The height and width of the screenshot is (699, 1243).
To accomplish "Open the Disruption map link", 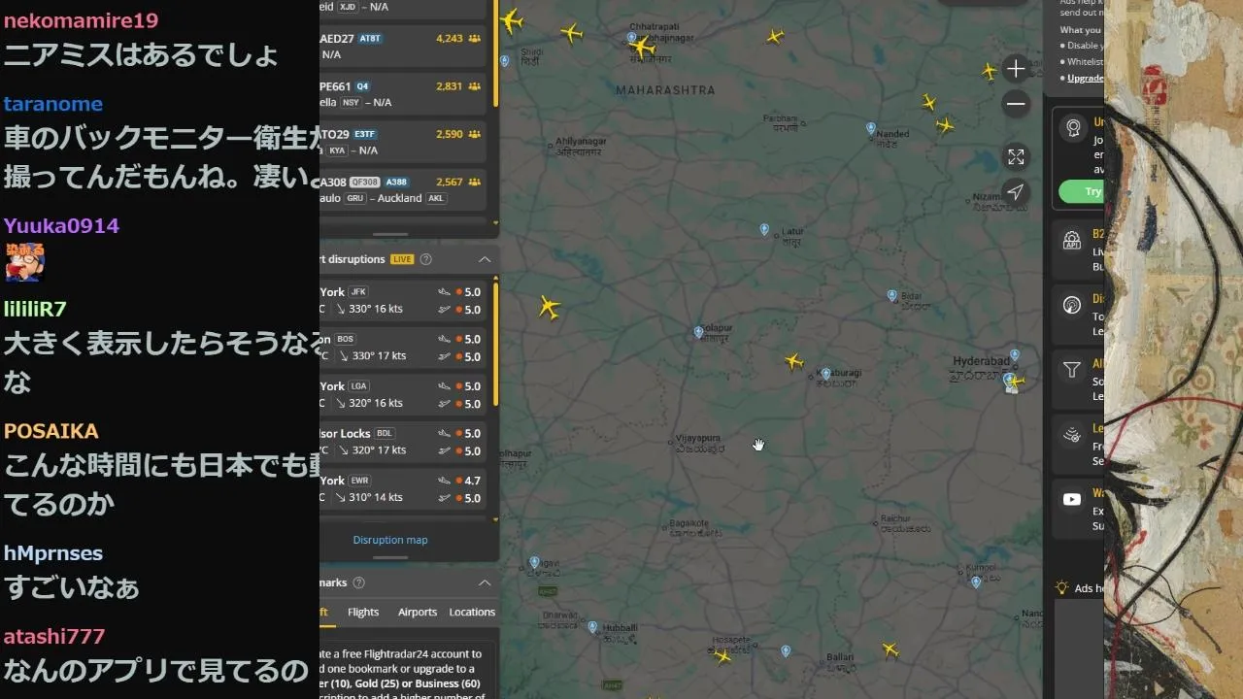I will click(x=390, y=540).
